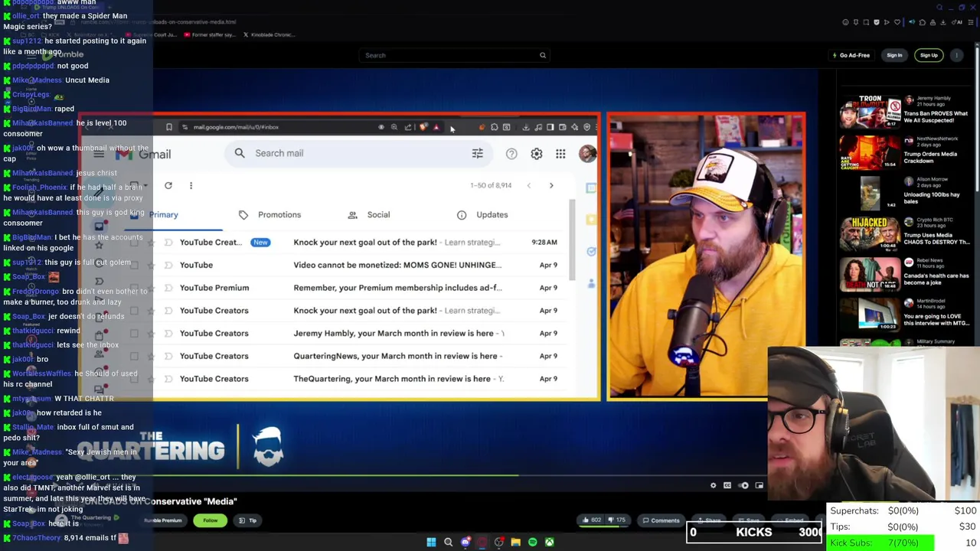Click the Rumble Sign In button
The image size is (980, 551).
tap(894, 55)
